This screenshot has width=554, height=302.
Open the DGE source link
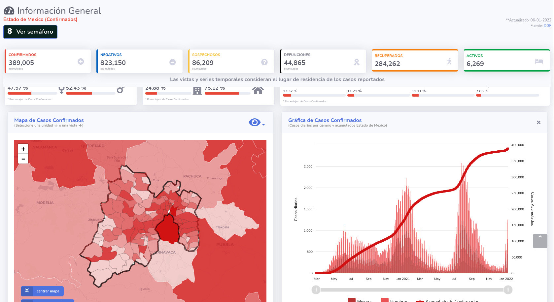pyautogui.click(x=547, y=26)
